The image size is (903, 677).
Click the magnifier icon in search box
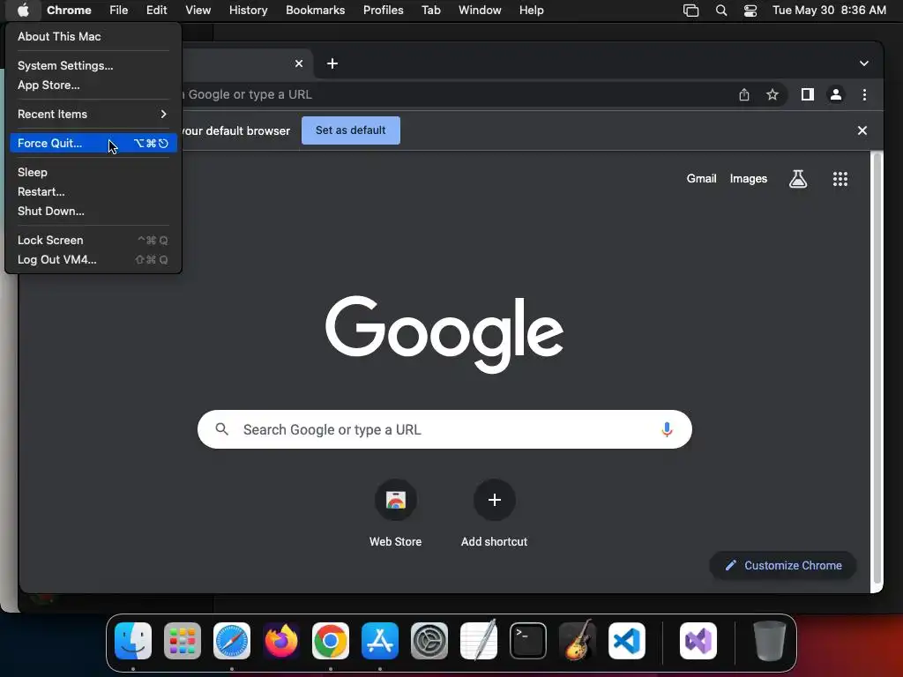click(x=221, y=429)
